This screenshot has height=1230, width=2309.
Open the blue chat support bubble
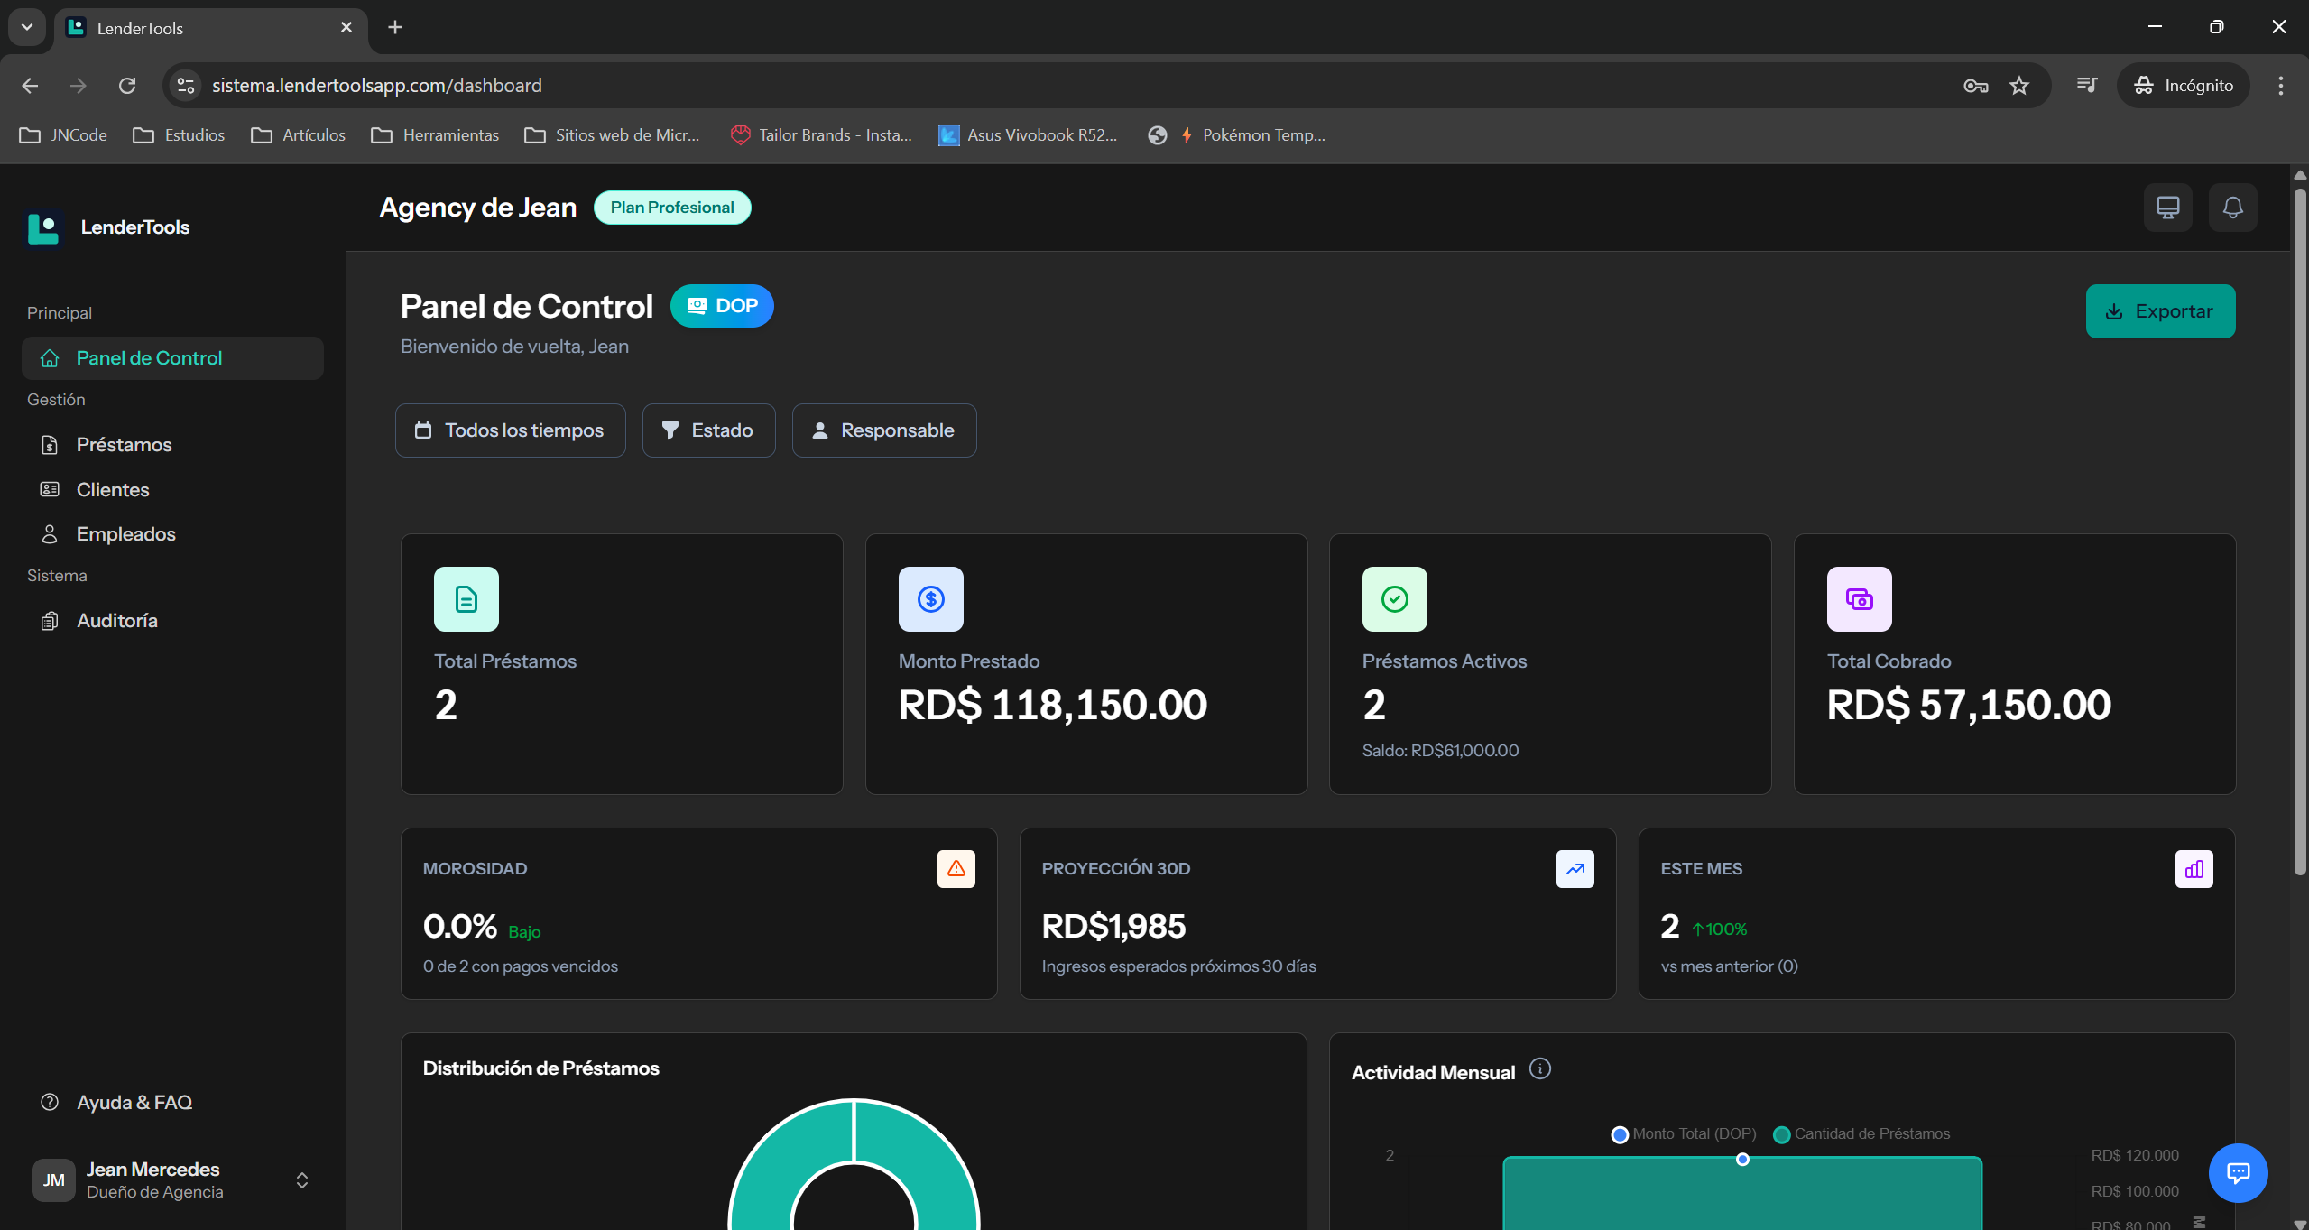point(2238,1172)
